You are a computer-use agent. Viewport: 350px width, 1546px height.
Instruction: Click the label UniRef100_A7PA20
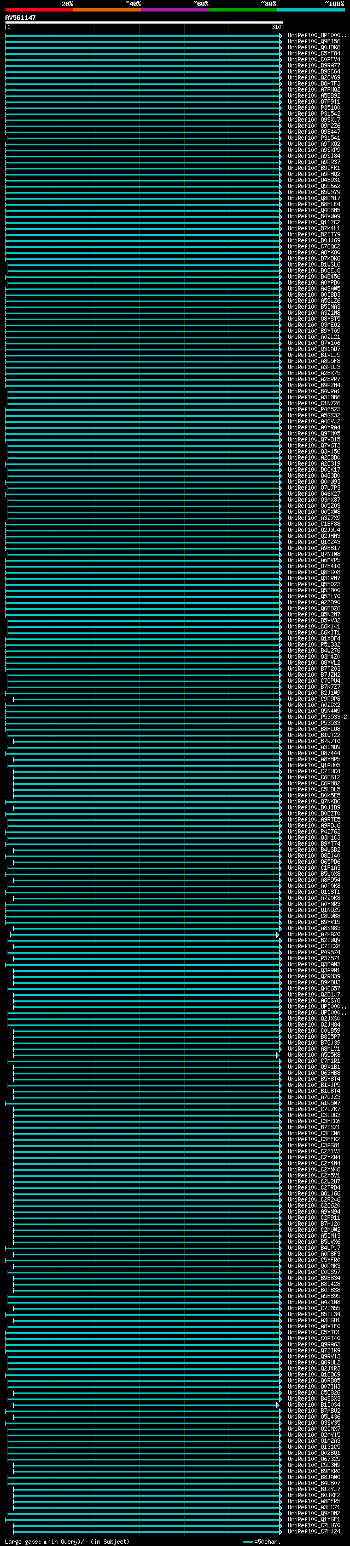(x=313, y=935)
